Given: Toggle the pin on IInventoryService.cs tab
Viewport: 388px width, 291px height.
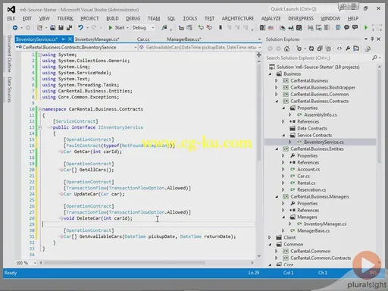Looking at the screenshot, I should click(63, 39).
